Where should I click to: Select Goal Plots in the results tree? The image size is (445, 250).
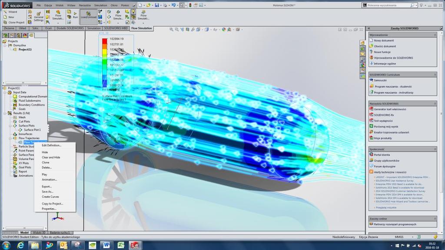(25, 168)
